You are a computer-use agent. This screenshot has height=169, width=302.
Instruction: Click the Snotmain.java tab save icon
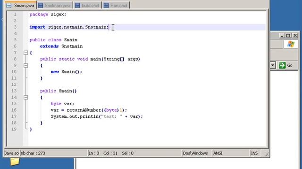tap(41, 5)
